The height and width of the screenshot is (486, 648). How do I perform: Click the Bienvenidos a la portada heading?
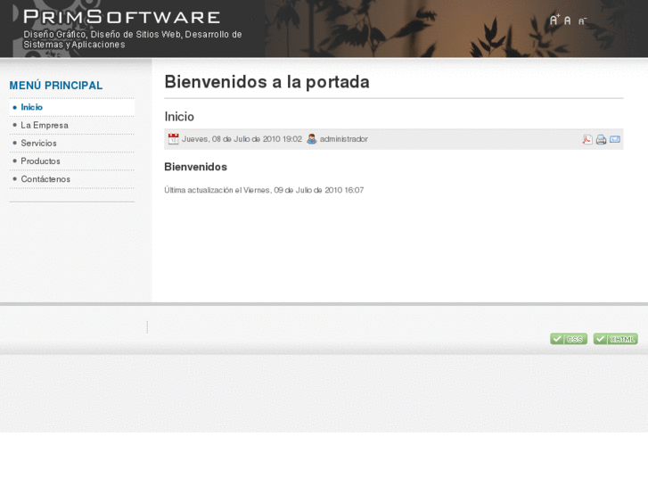[x=267, y=82]
